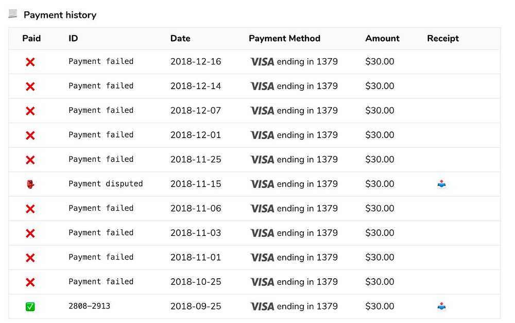
Task: Click the failed X icon for 2018-12-01
Action: click(x=30, y=135)
